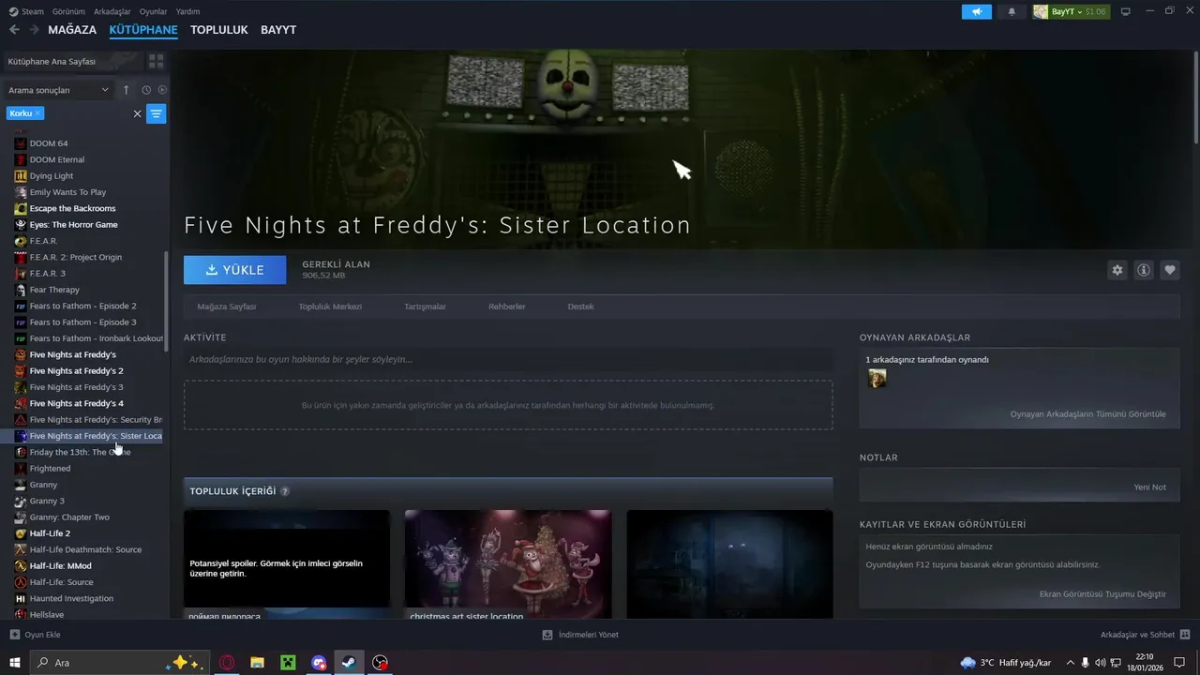1200x675 pixels.
Task: Toggle the advanced filter options button
Action: [156, 113]
